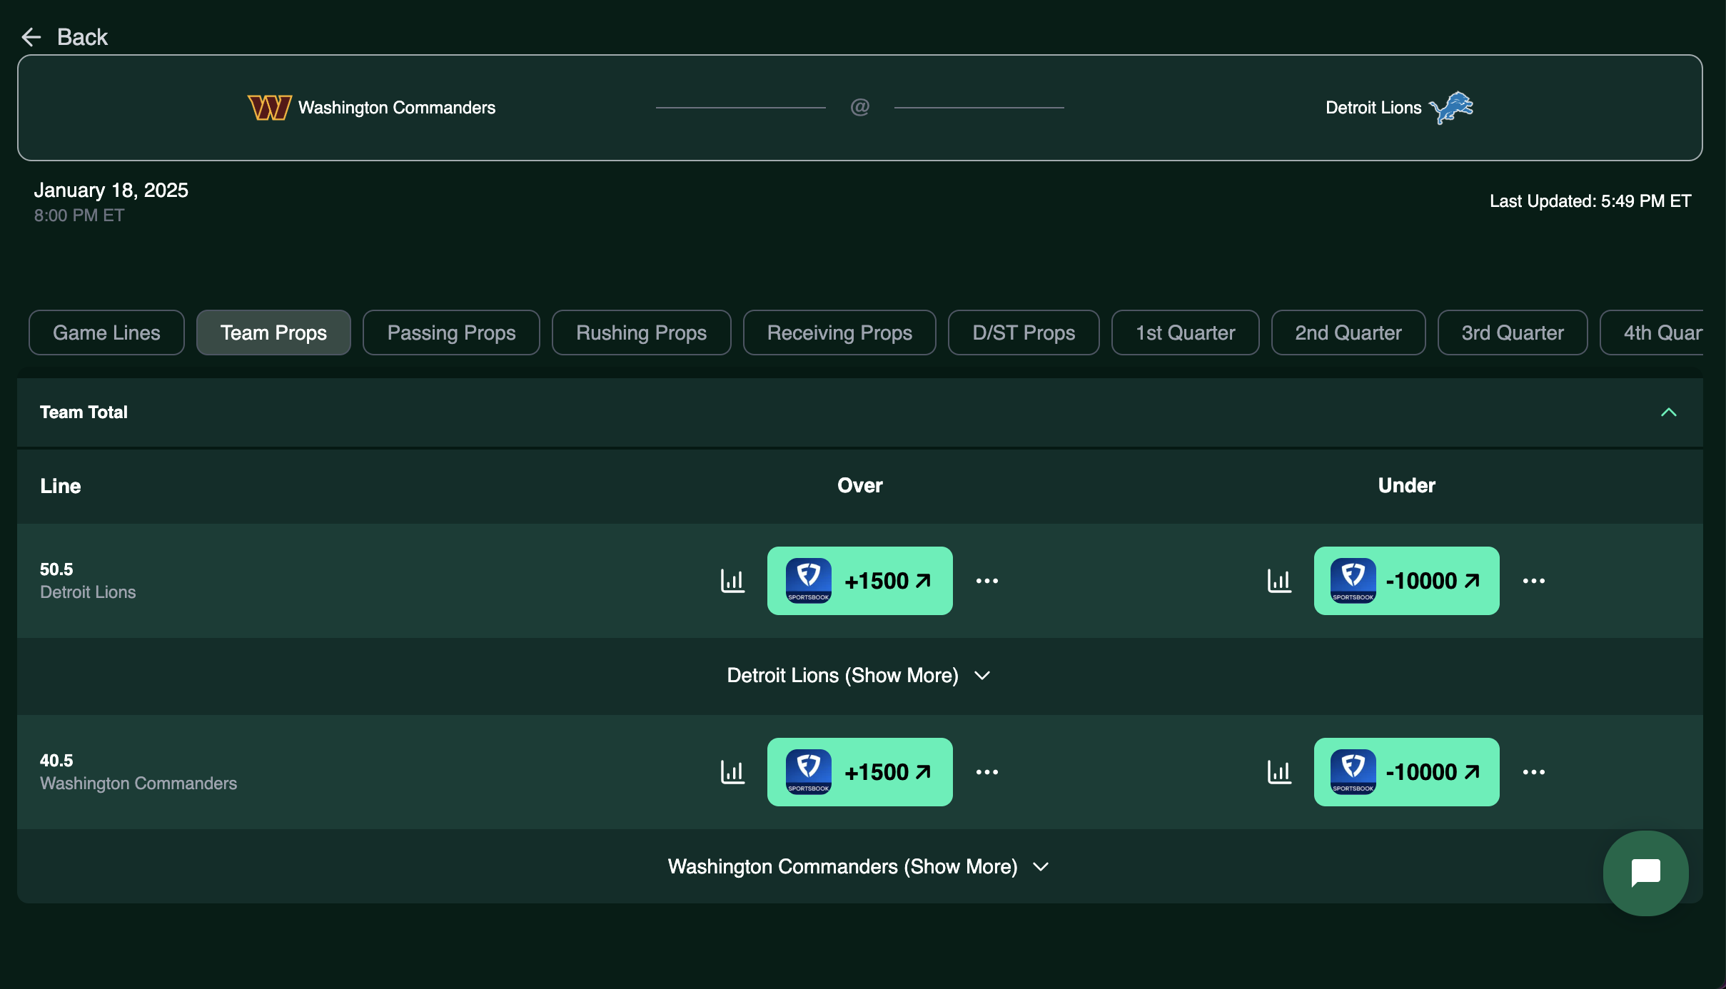
Task: Open chart icon for Commanders 40.5 Under
Action: click(x=1279, y=772)
